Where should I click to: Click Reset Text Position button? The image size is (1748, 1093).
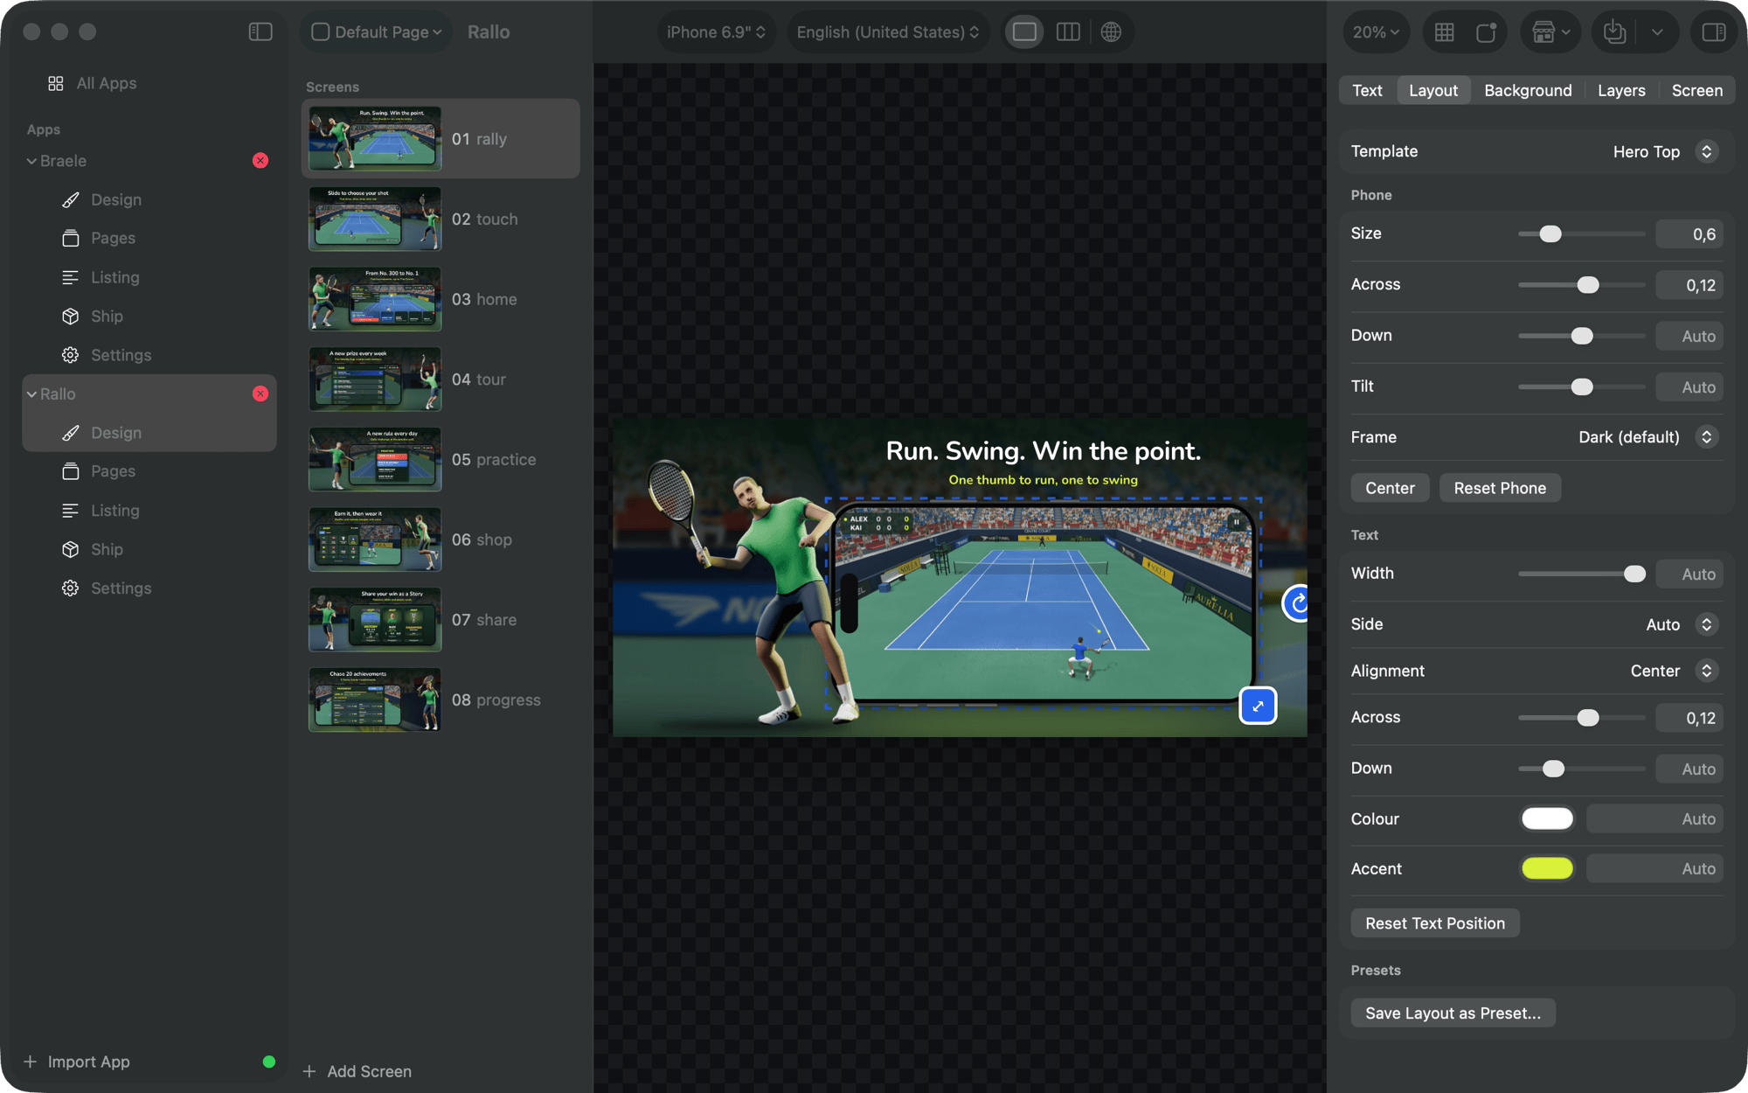[1435, 923]
